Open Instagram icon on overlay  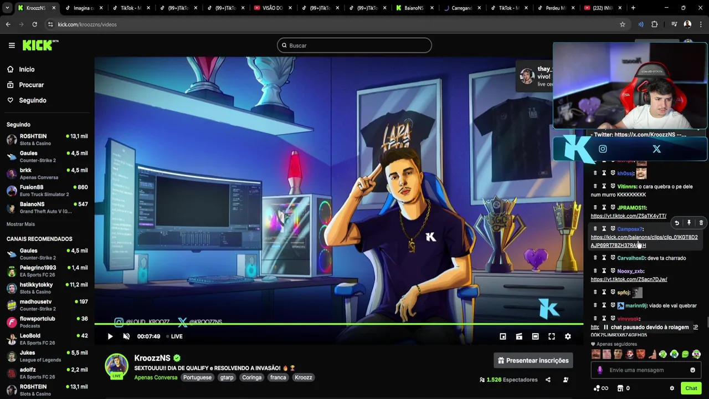coord(603,149)
